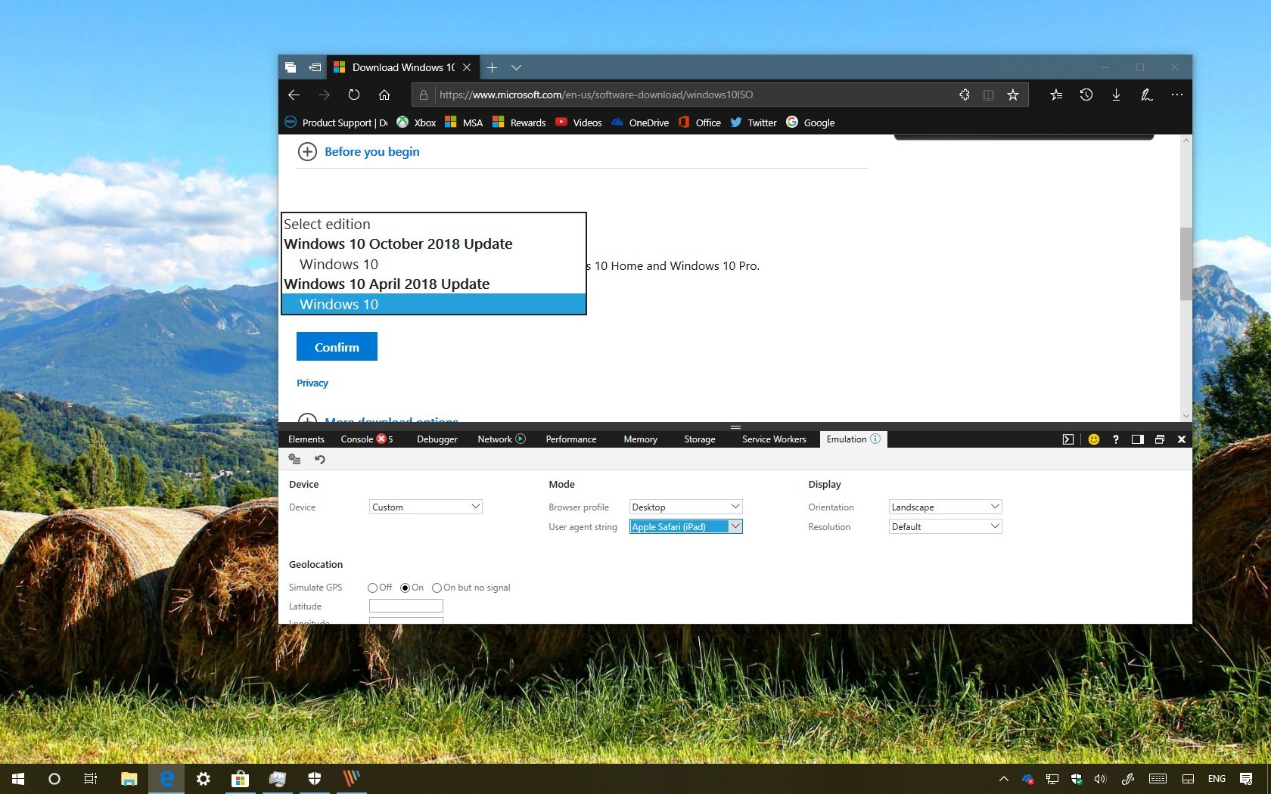This screenshot has height=794, width=1271.
Task: Open File Explorer from the taskbar
Action: tap(129, 778)
